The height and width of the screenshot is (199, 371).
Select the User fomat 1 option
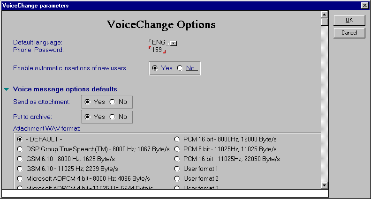click(x=177, y=169)
